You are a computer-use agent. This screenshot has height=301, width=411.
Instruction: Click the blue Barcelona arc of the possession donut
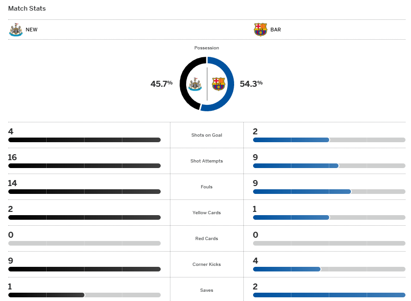coord(230,84)
